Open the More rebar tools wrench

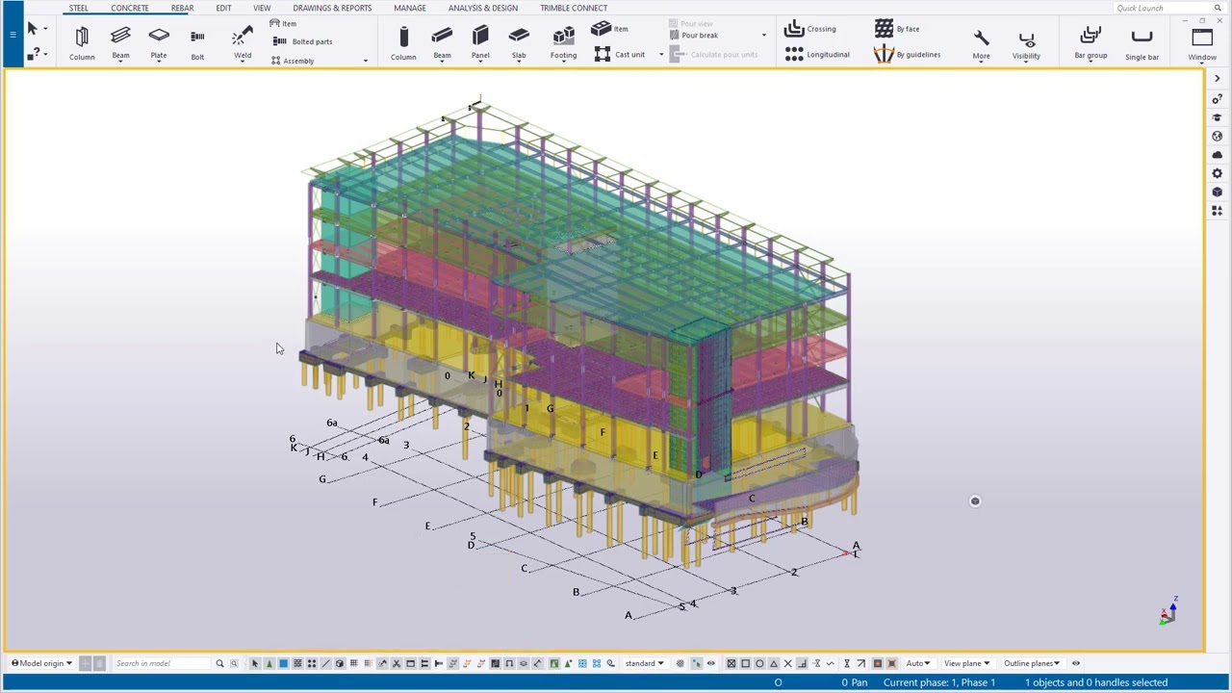[x=981, y=43]
